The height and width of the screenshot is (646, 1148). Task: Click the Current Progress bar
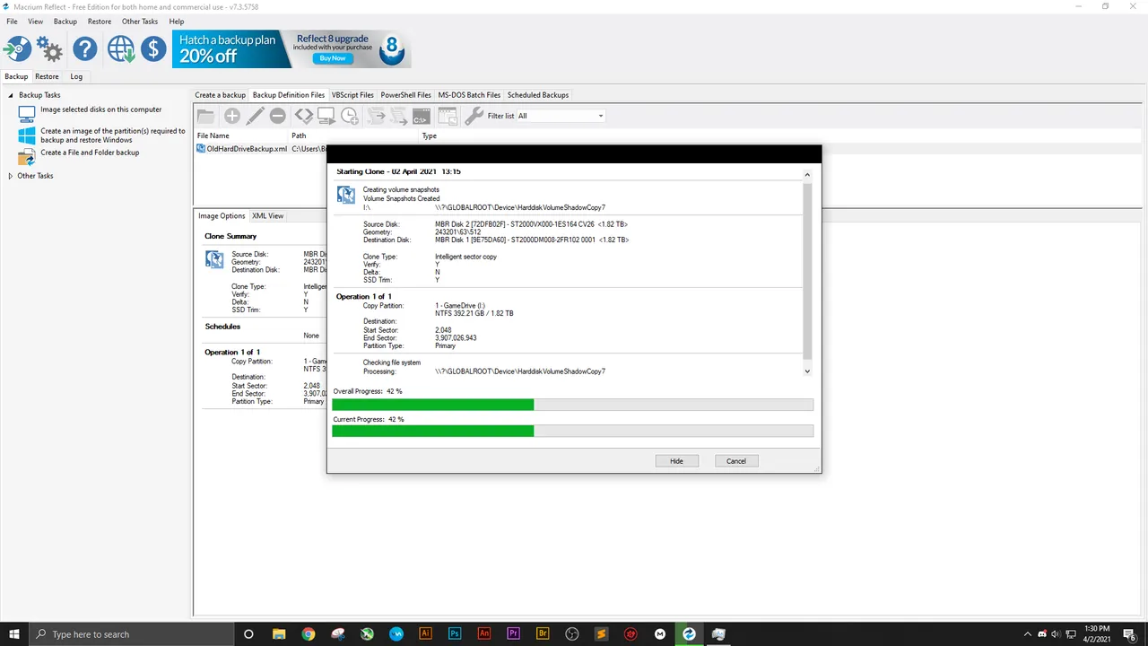572,432
